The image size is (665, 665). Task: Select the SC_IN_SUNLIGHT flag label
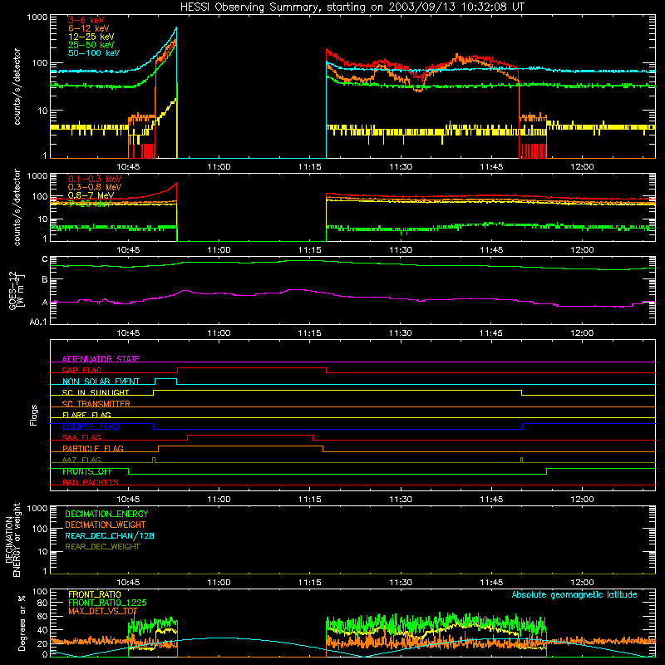tap(95, 392)
